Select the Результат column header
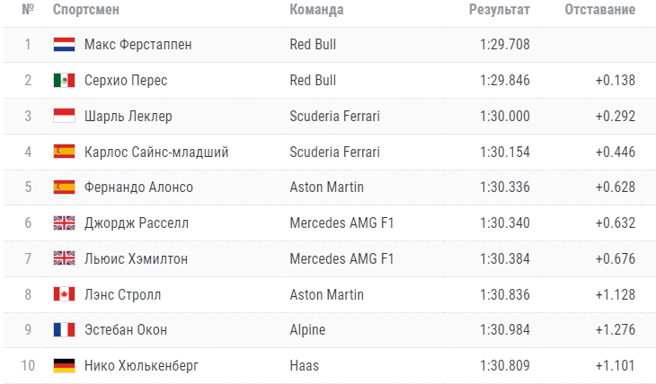 pyautogui.click(x=499, y=9)
